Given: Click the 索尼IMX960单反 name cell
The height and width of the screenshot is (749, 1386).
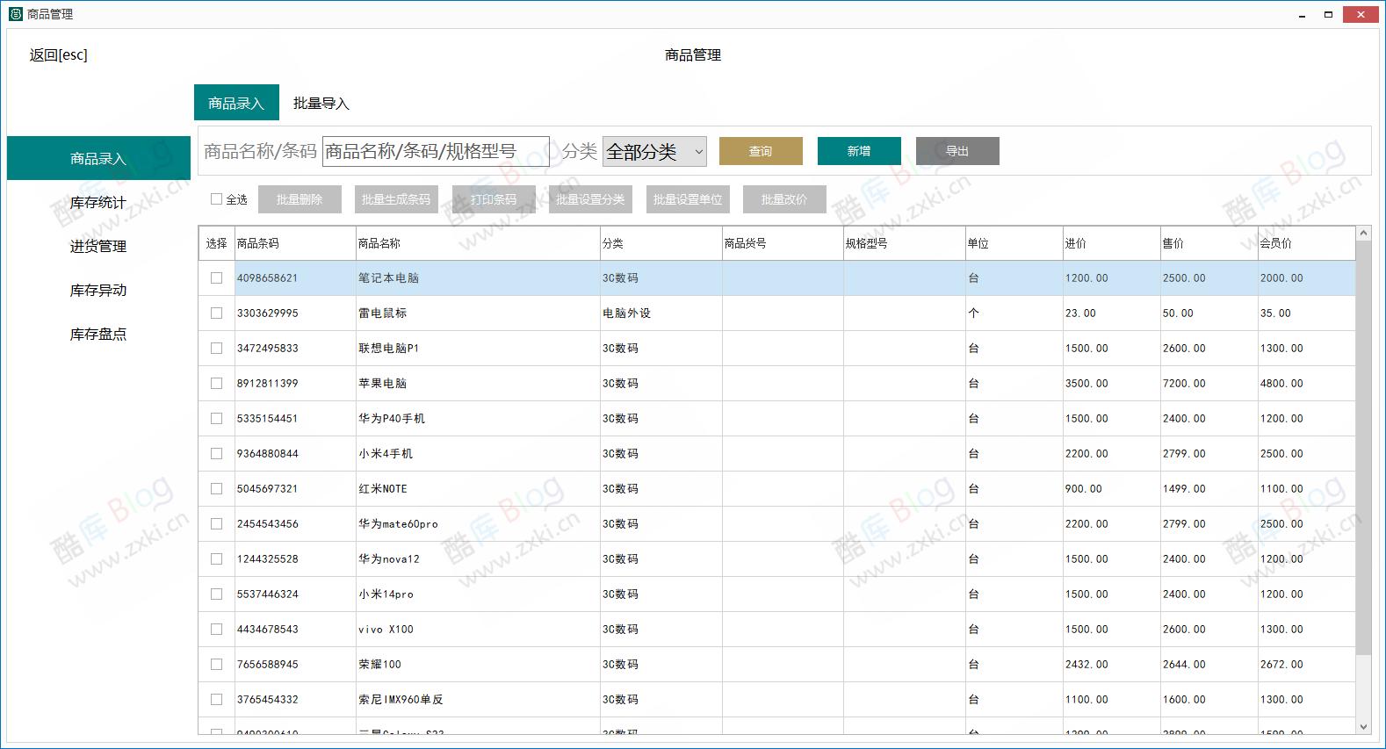Looking at the screenshot, I should (478, 700).
